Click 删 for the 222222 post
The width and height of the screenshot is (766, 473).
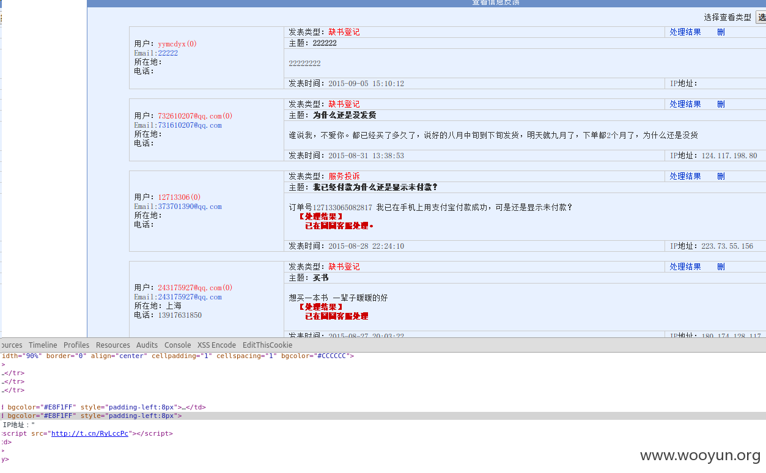pos(721,32)
